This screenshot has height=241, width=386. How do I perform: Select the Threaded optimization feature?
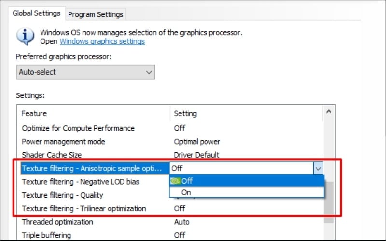click(x=57, y=222)
